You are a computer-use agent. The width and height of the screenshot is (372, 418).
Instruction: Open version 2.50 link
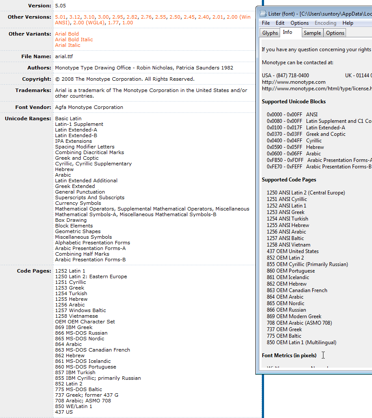coord(175,17)
